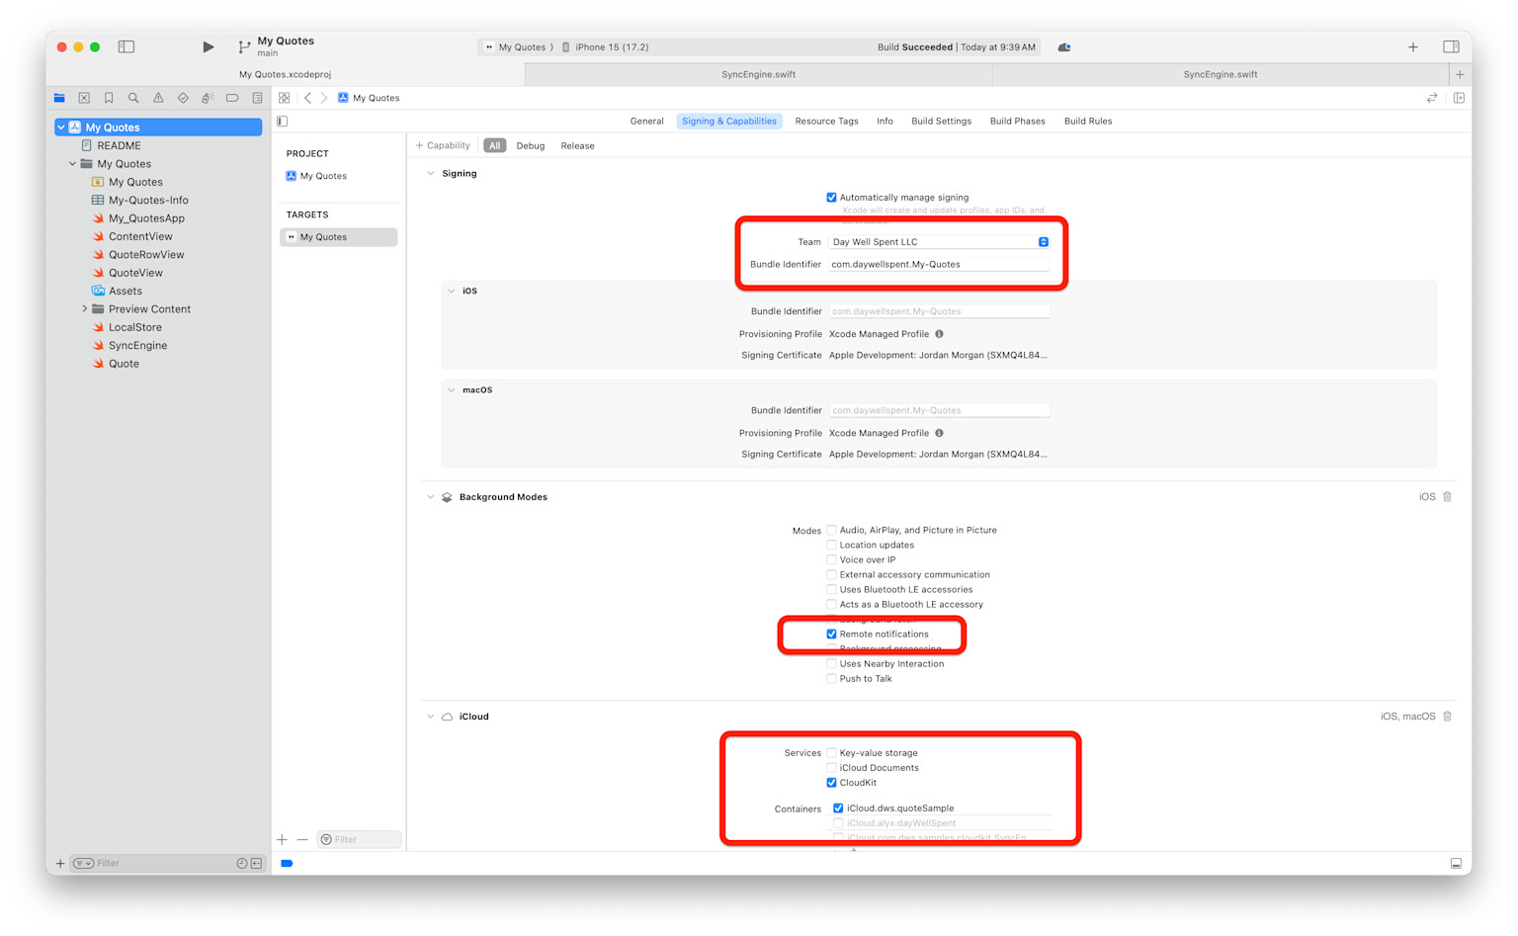Remove selected target with minus
This screenshot has width=1518, height=936.
302,839
